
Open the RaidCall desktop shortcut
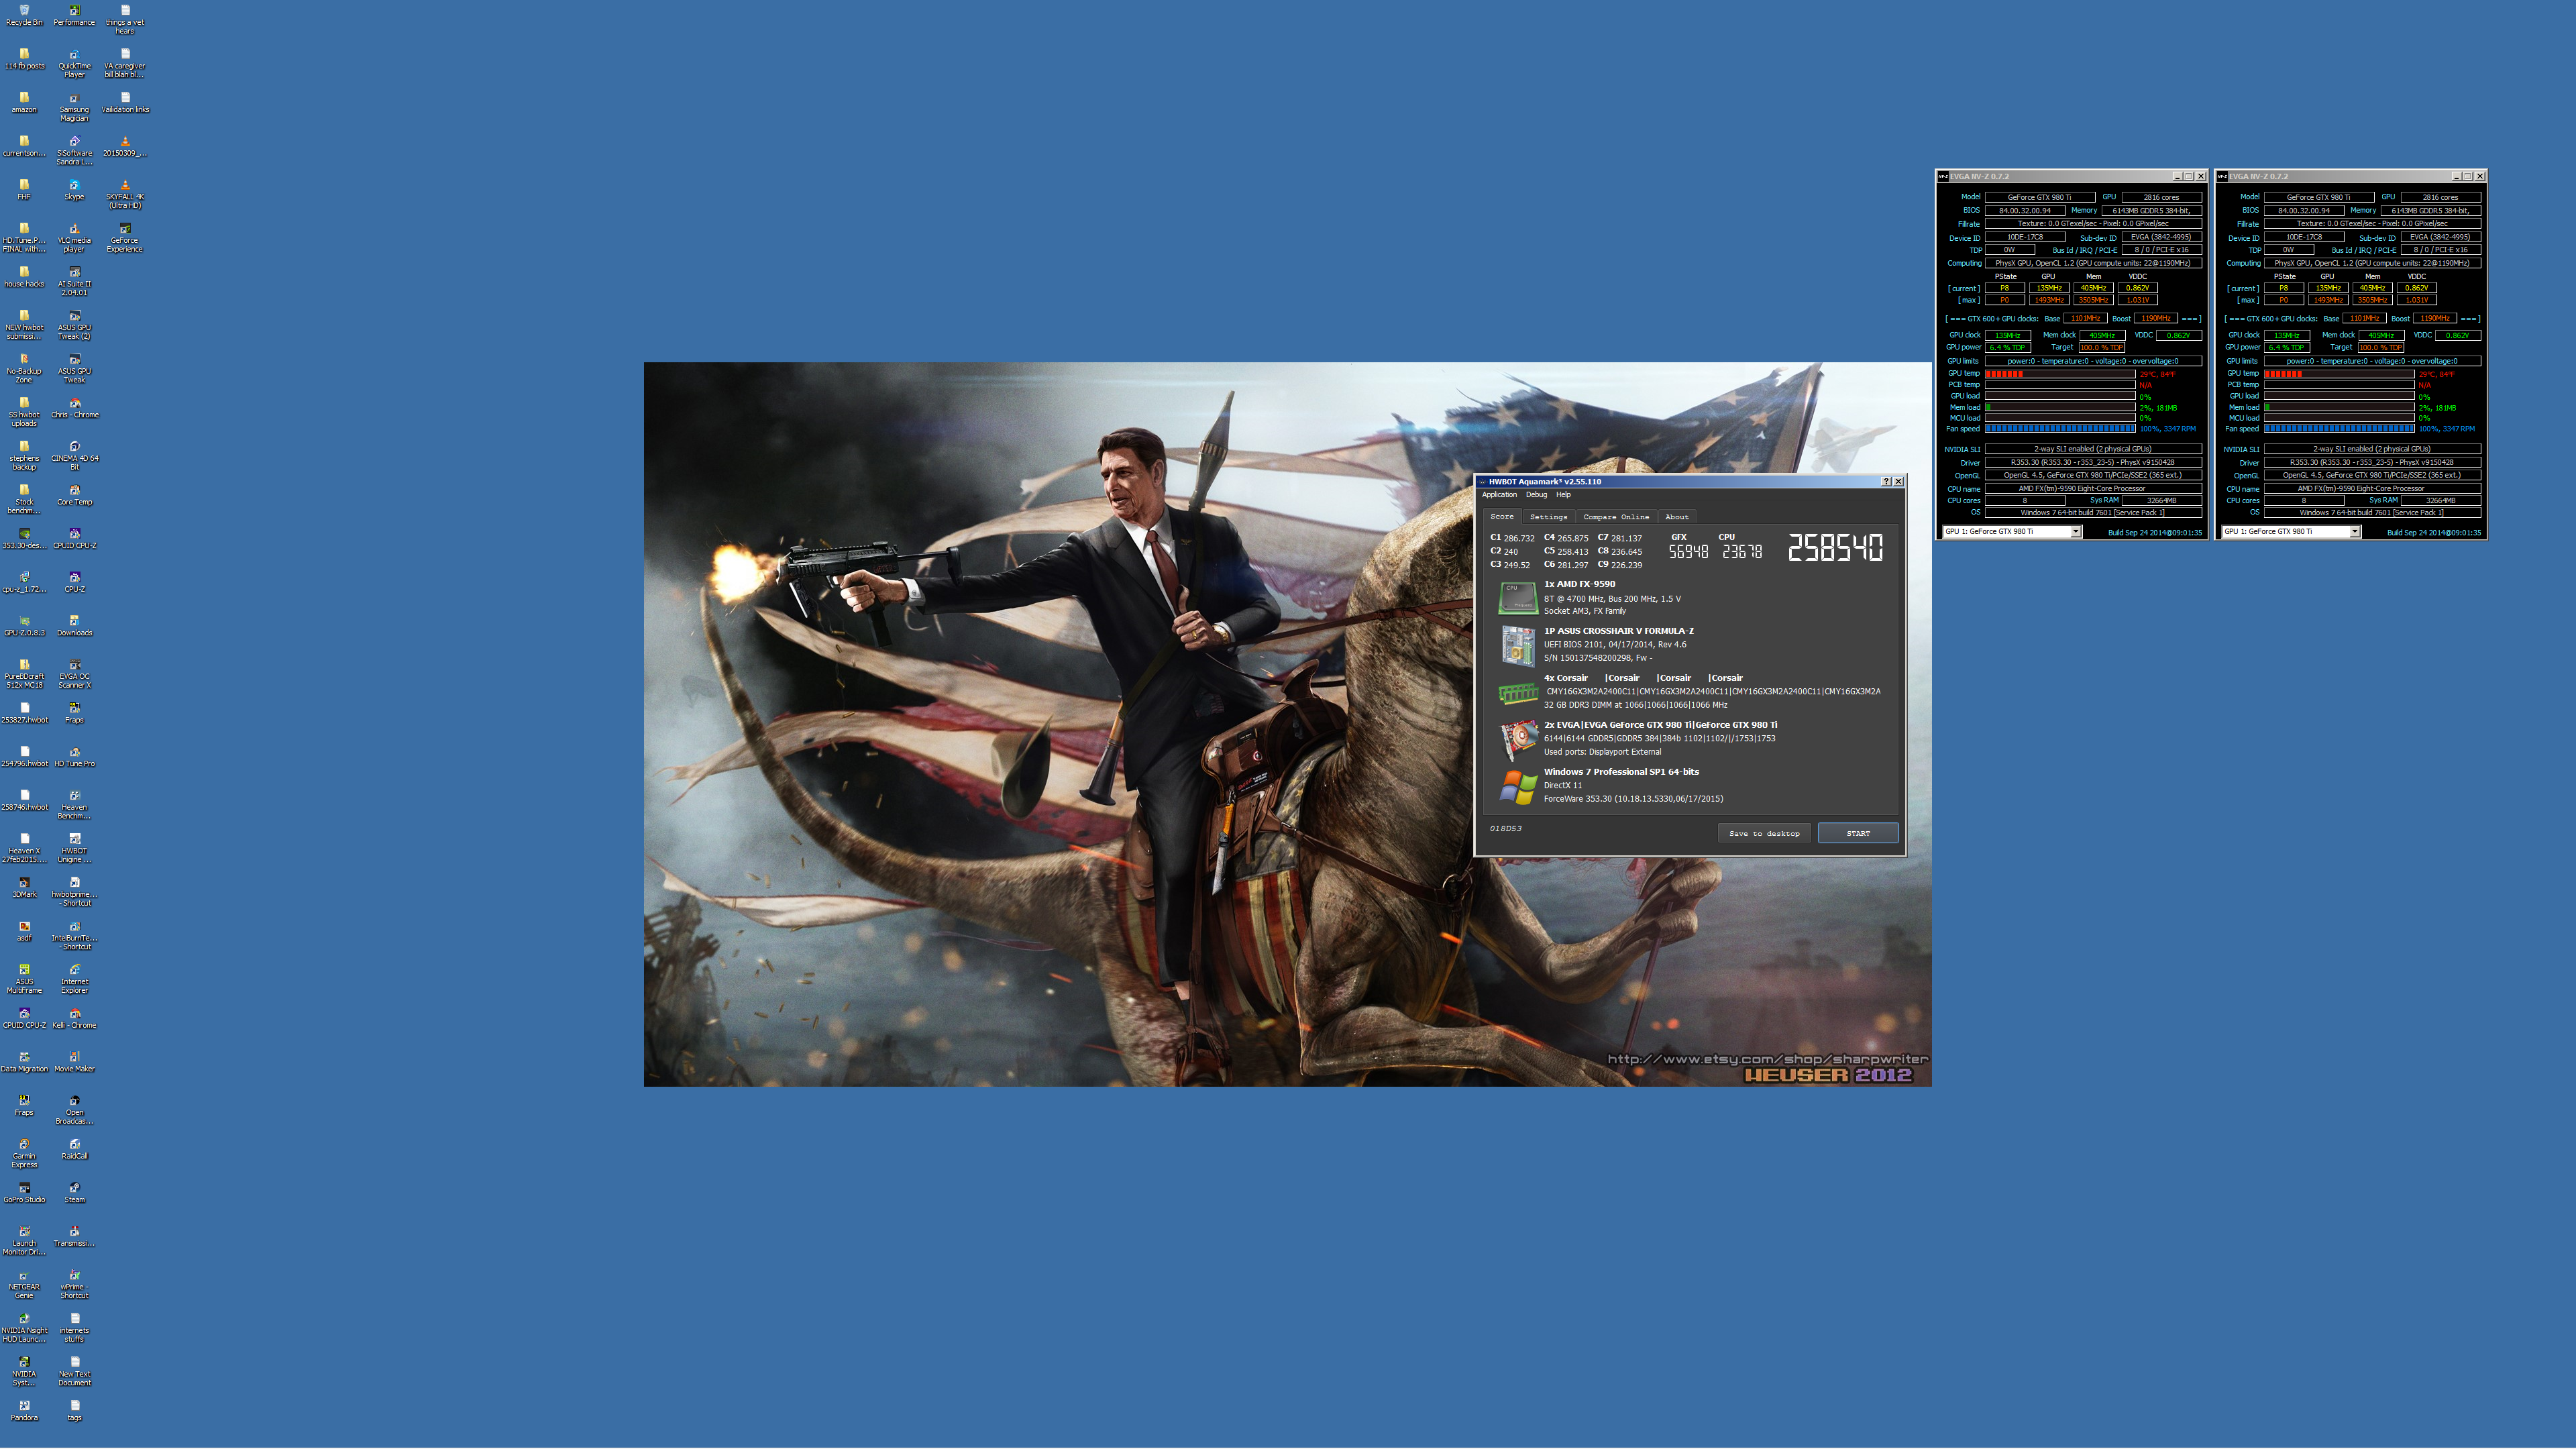click(x=74, y=1150)
